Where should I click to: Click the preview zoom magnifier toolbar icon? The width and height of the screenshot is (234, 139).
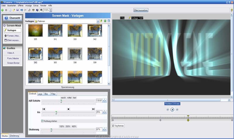(x=41, y=10)
